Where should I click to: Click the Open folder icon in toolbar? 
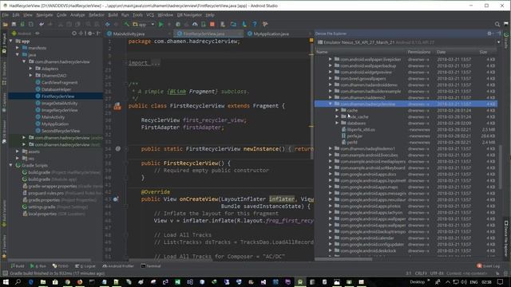point(6,24)
